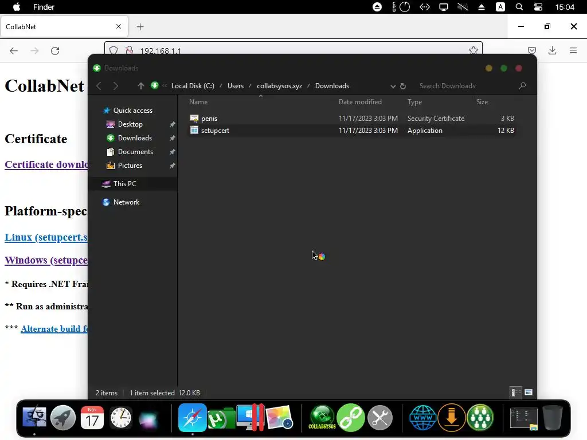Viewport: 587px width, 440px height.
Task: Open the uTorrent folder dock icon
Action: (221, 418)
